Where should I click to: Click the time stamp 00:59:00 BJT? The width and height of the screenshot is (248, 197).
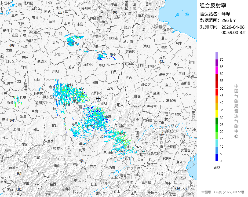pos(234,32)
